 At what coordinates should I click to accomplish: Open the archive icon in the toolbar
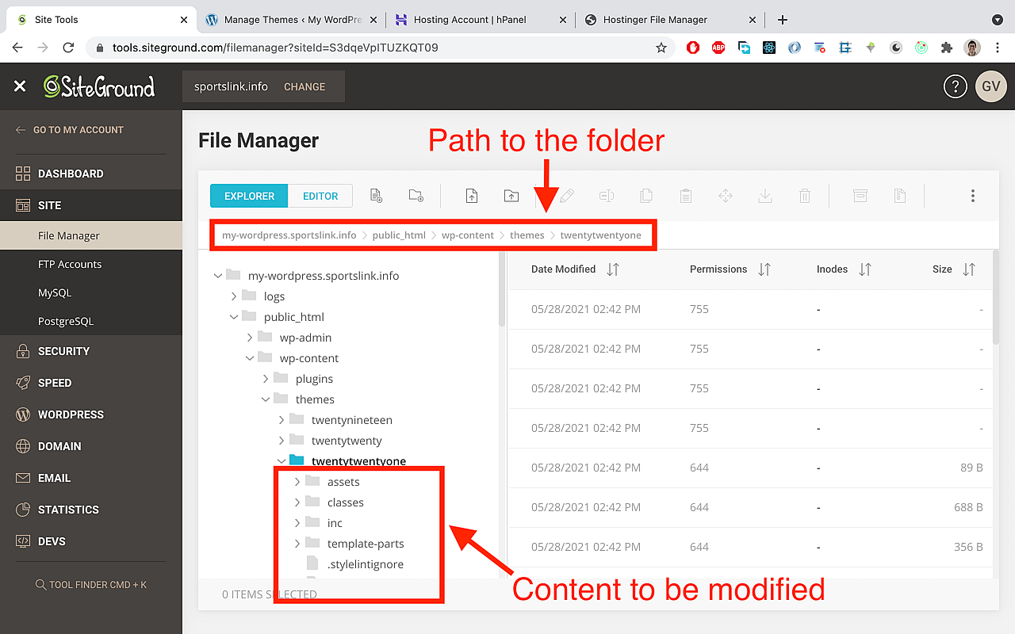pos(860,195)
